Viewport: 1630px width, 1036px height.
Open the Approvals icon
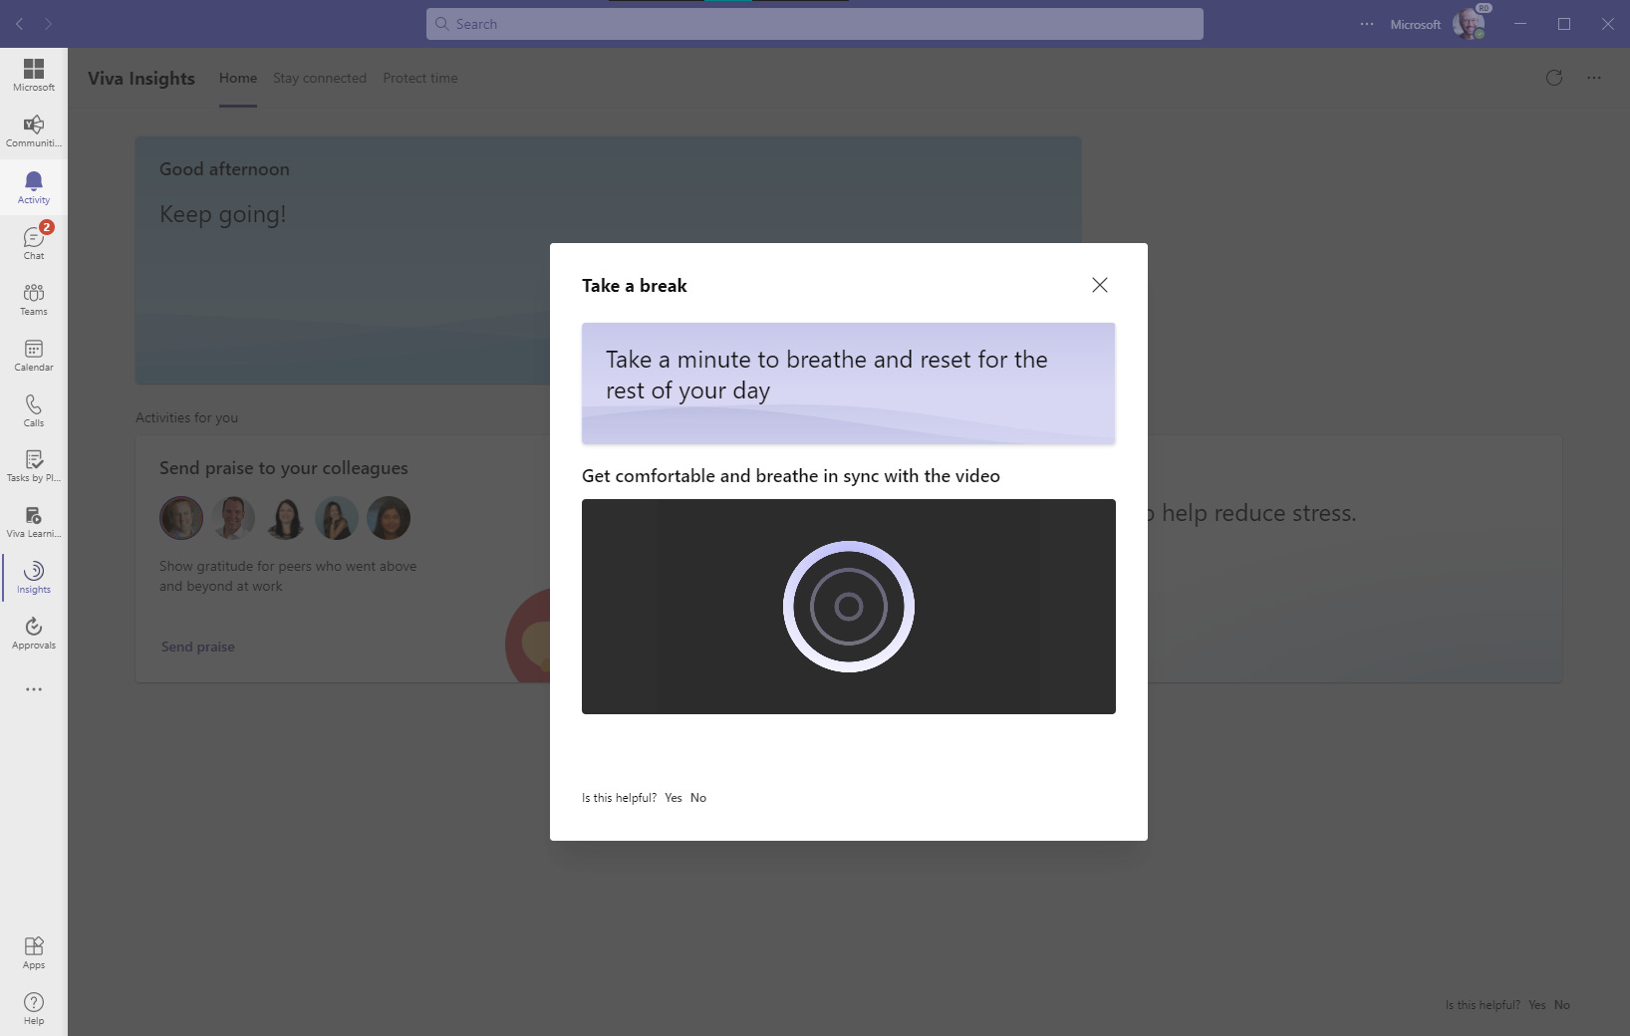click(x=34, y=633)
